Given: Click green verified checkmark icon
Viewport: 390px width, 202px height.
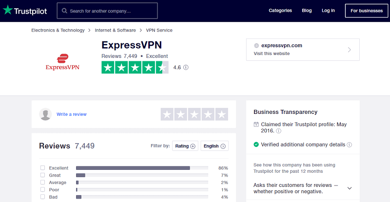Looking at the screenshot, I should [256, 145].
